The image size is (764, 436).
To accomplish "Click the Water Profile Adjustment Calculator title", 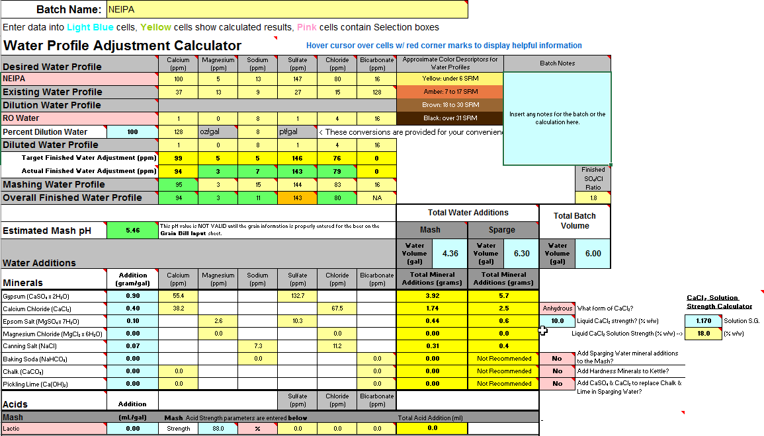I will 122,46.
